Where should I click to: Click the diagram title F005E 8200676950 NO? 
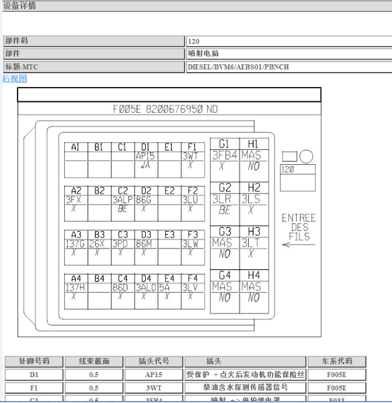pos(165,109)
